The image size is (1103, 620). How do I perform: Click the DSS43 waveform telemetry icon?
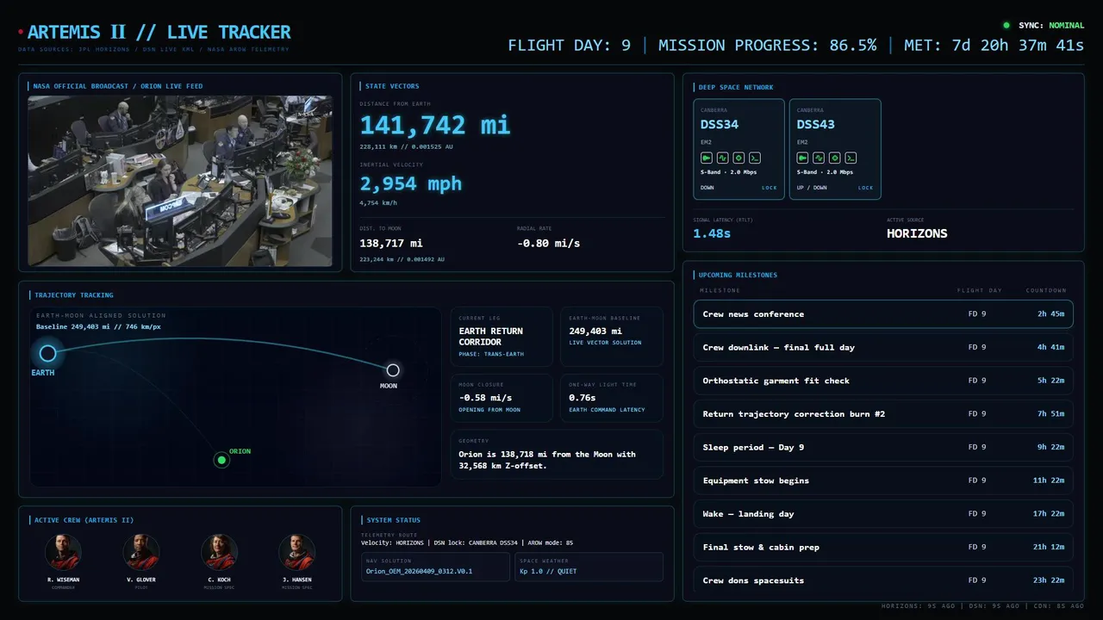(x=819, y=158)
